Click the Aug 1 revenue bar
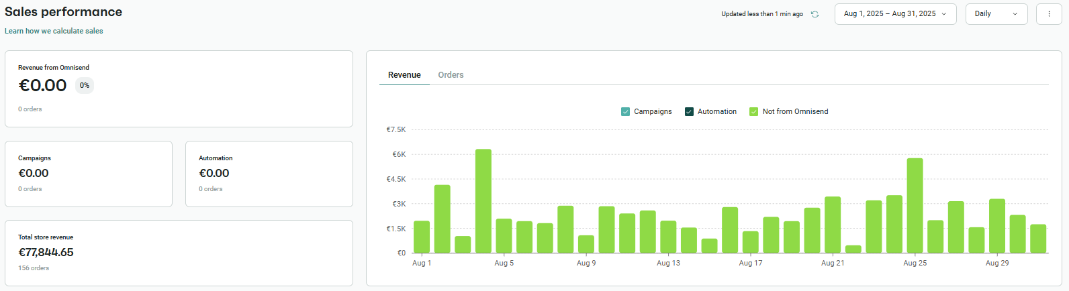The image size is (1069, 291). click(422, 237)
